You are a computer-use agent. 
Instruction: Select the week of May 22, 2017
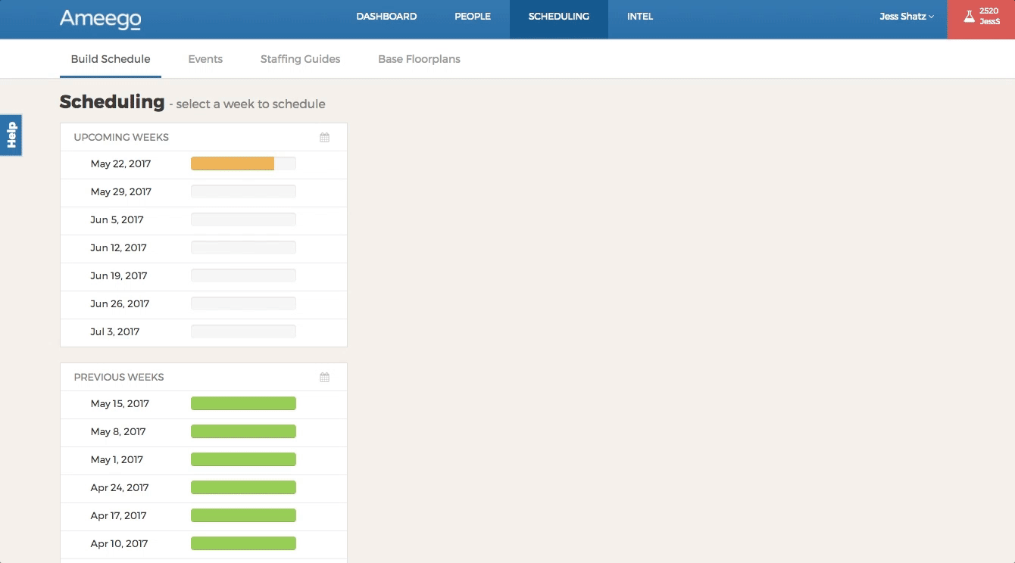tap(204, 164)
